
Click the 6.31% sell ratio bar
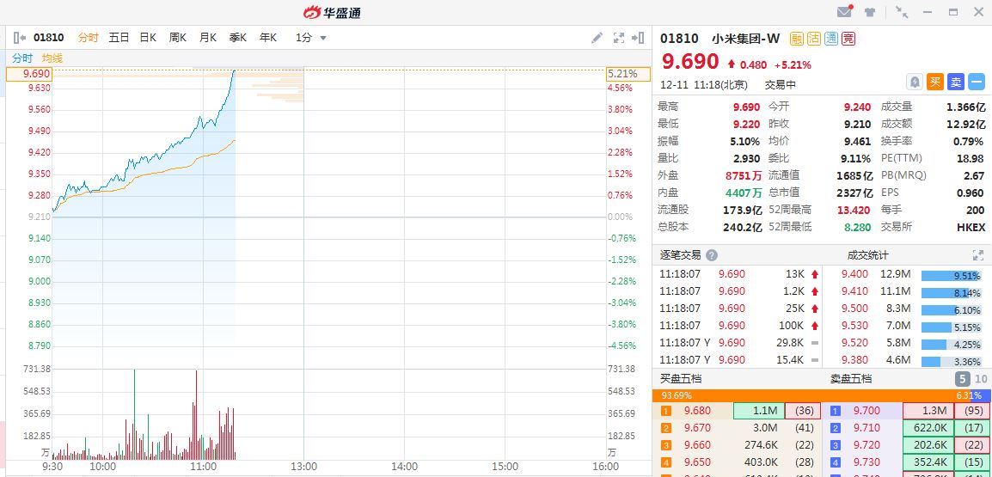click(980, 395)
